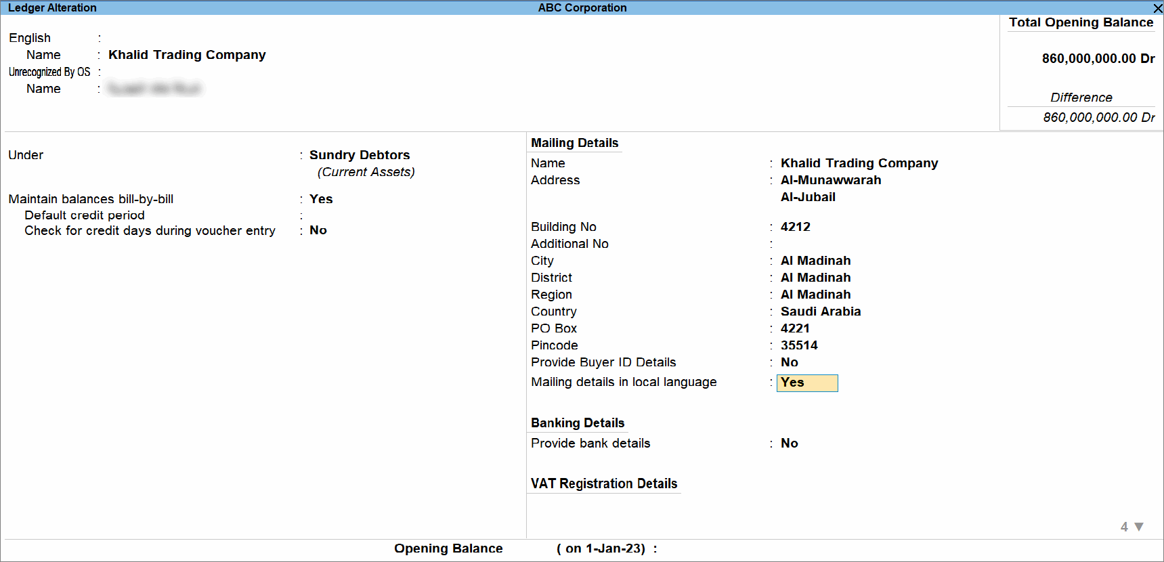Edit Building No value 4212
This screenshot has height=562, width=1164.
pyautogui.click(x=796, y=227)
